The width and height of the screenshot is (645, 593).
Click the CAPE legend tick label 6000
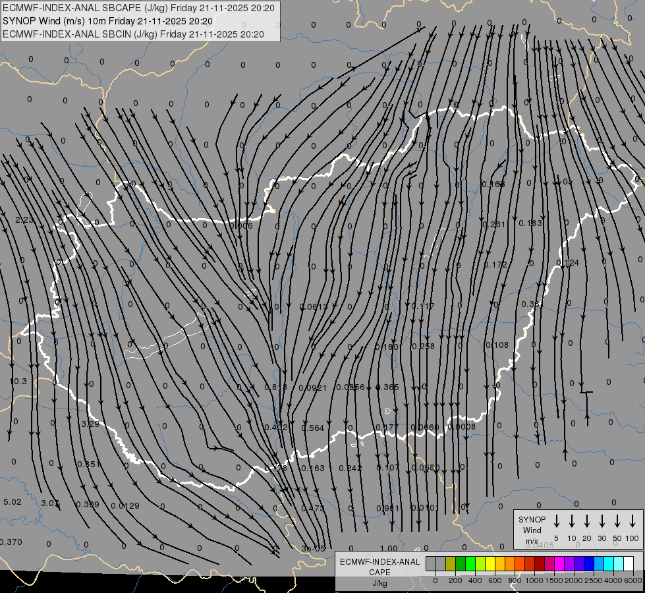632,580
